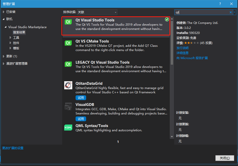Viewport: 238px width, 166px height.
Task: Expand the 模板 category node
Action: point(10,48)
